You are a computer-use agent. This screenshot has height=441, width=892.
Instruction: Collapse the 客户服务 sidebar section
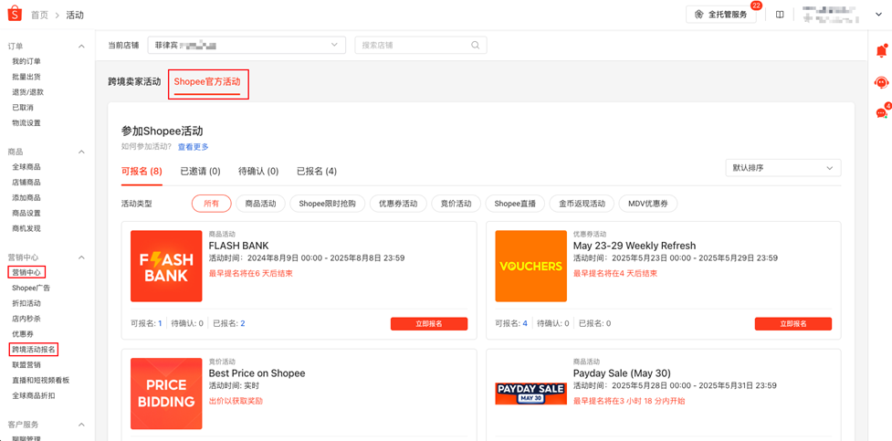point(81,425)
